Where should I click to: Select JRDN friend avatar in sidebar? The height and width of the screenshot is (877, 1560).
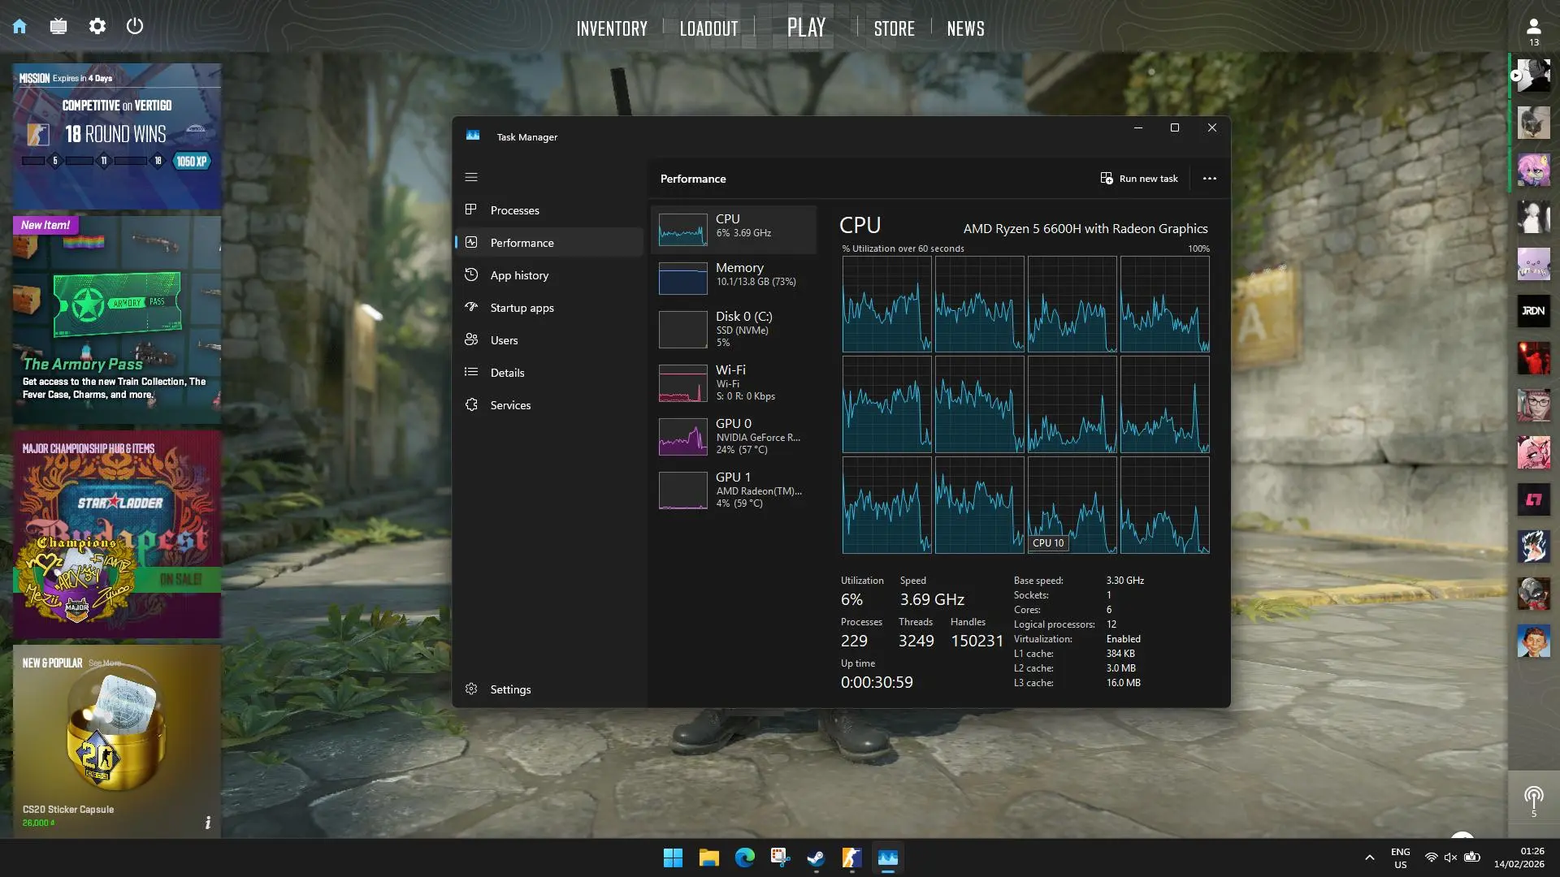(x=1534, y=311)
